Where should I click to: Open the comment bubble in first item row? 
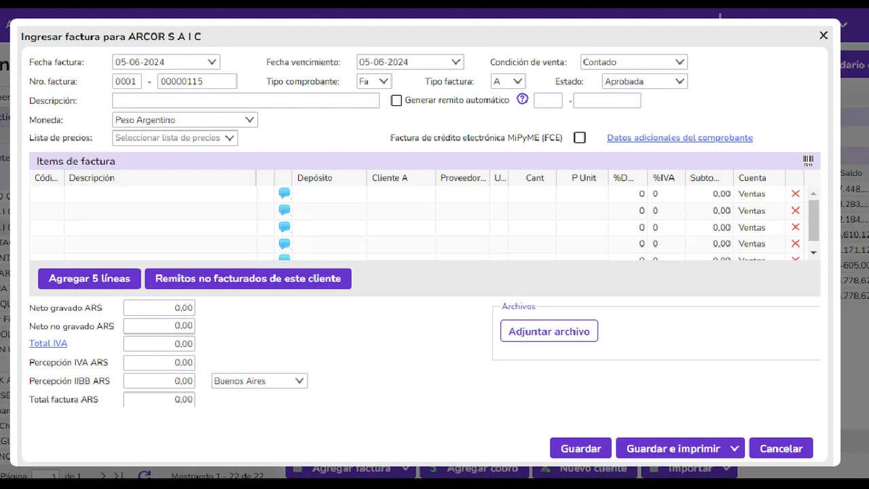click(x=284, y=194)
